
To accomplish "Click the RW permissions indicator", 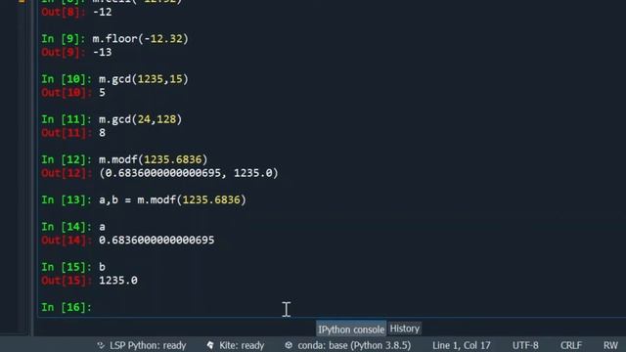I will coord(610,345).
